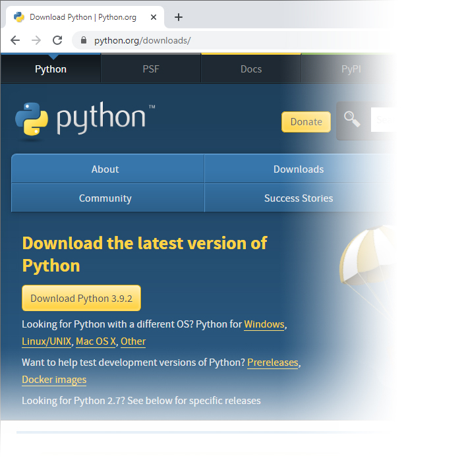Screen dimensions: 466x466
Task: Select the Docs top navigation tab
Action: coord(251,69)
